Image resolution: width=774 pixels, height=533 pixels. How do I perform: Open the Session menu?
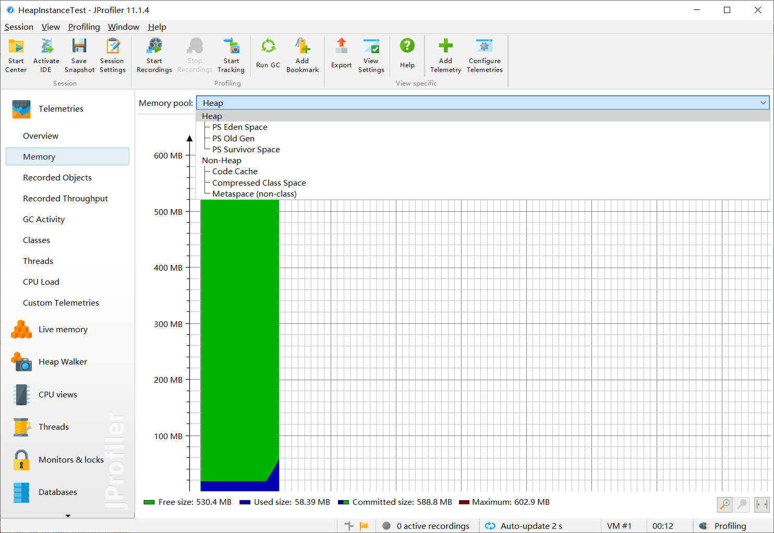coord(19,27)
